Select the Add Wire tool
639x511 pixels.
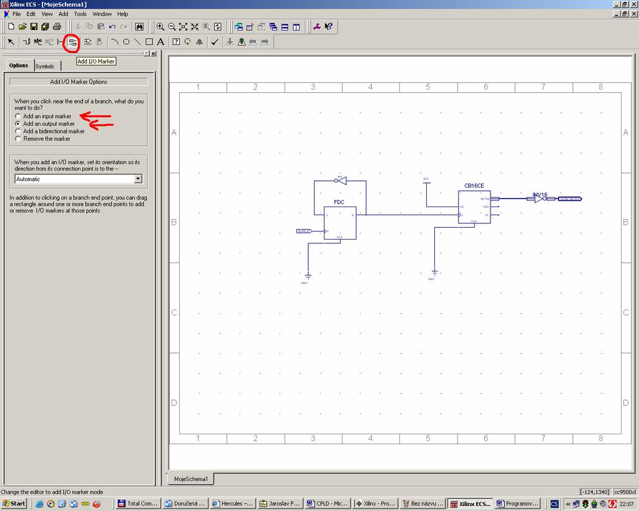26,42
